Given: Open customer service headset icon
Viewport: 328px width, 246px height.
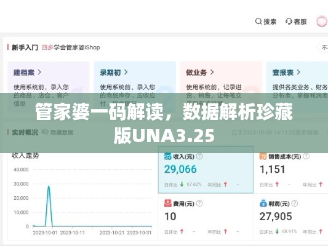Looking at the screenshot, I should pos(289,22).
